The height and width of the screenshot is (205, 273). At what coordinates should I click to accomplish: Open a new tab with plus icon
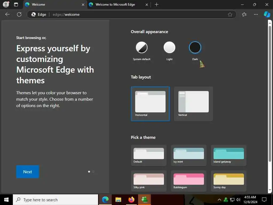point(156,5)
